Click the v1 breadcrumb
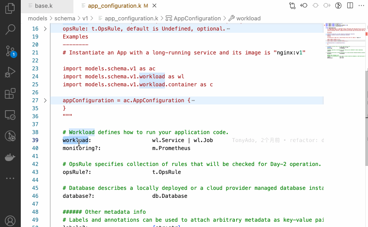The image size is (368, 227). (85, 18)
